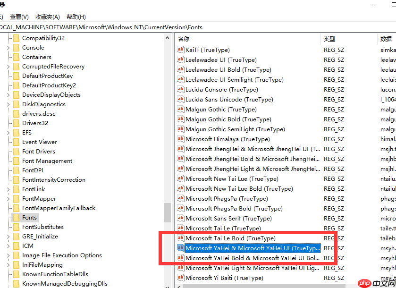Click the up arrow of the tree scrollbar
396x288 pixels.
167,38
